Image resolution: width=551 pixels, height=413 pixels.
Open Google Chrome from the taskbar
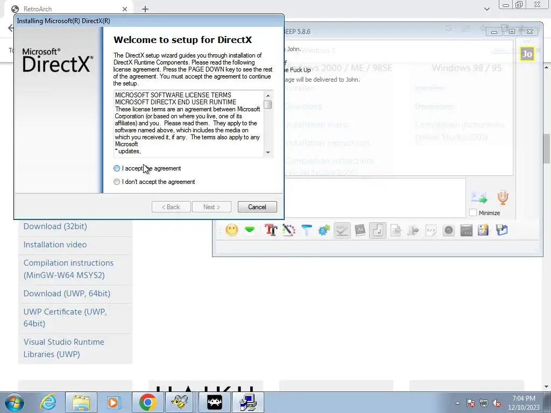pos(147,402)
